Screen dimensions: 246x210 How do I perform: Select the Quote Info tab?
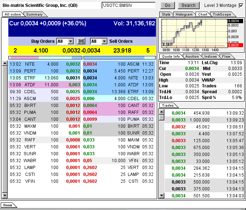(171, 57)
